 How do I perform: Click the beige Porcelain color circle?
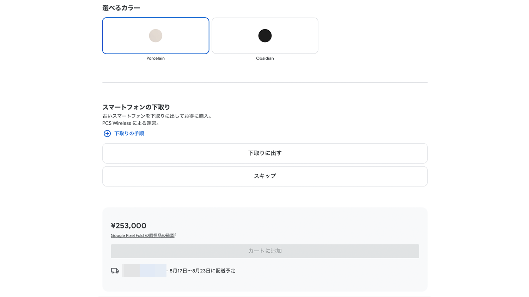[x=156, y=36]
